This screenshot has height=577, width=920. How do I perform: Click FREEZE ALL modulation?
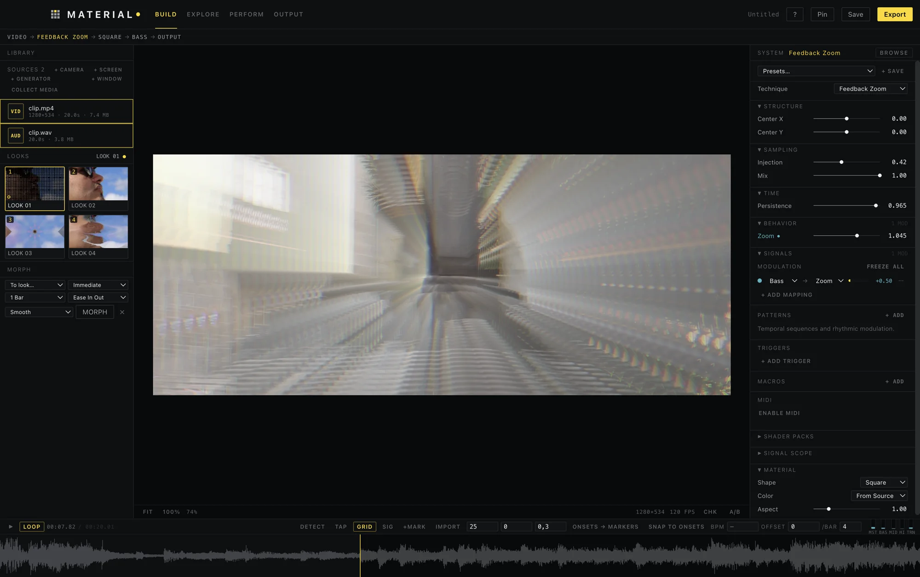(885, 266)
